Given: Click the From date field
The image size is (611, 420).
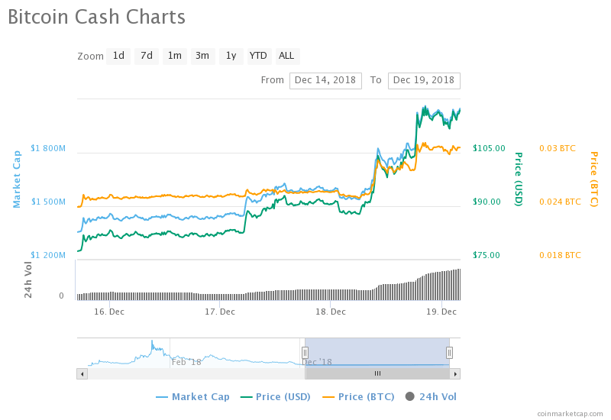Looking at the screenshot, I should 325,81.
